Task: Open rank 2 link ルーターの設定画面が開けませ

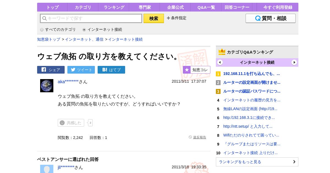Action: [252, 82]
